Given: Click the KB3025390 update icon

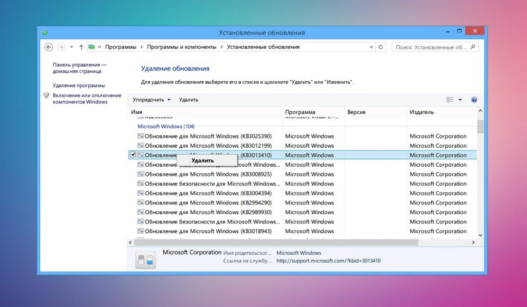Looking at the screenshot, I should 141,136.
